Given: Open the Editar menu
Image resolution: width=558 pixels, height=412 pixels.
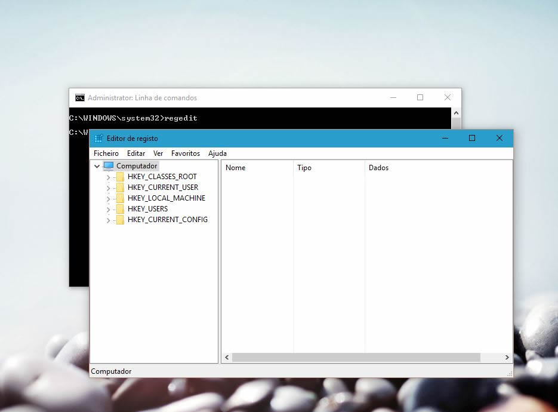Looking at the screenshot, I should [136, 153].
